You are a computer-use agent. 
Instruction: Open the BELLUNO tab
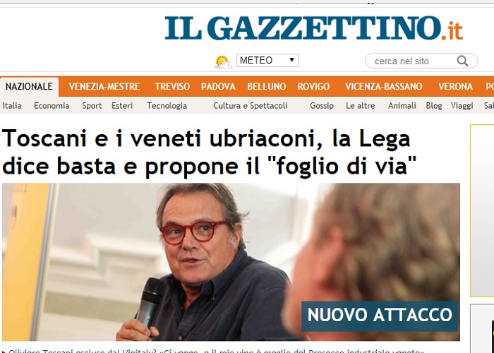(267, 87)
